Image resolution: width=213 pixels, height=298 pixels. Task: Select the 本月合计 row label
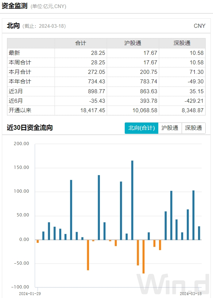pos(20,72)
